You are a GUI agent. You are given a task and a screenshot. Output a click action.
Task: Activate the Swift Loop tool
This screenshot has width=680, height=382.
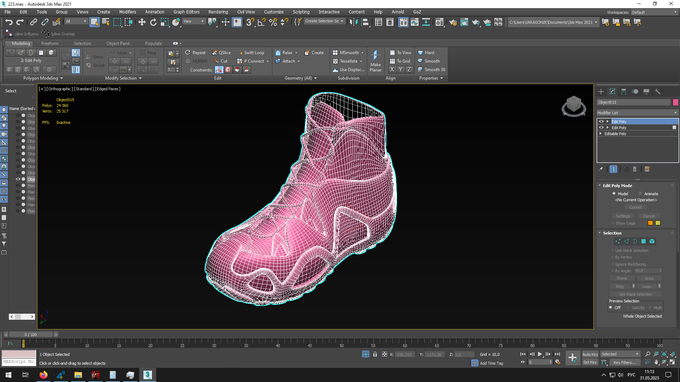pos(250,53)
